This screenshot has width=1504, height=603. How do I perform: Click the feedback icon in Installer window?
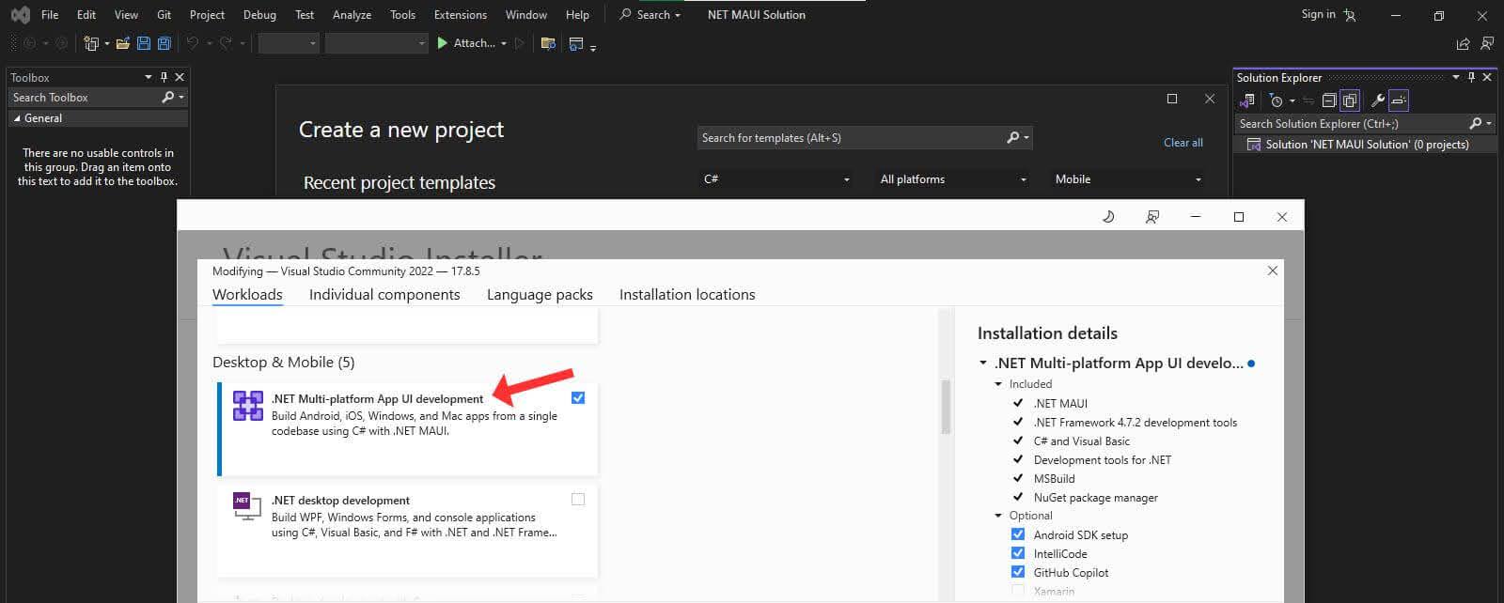(x=1152, y=217)
